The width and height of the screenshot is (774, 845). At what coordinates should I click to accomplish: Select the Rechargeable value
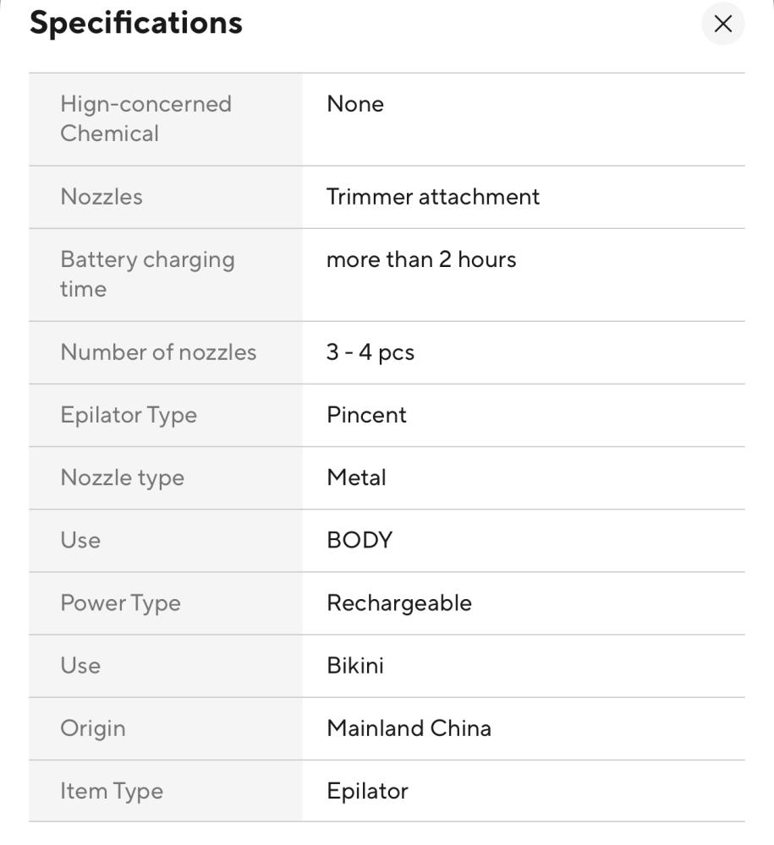(399, 602)
